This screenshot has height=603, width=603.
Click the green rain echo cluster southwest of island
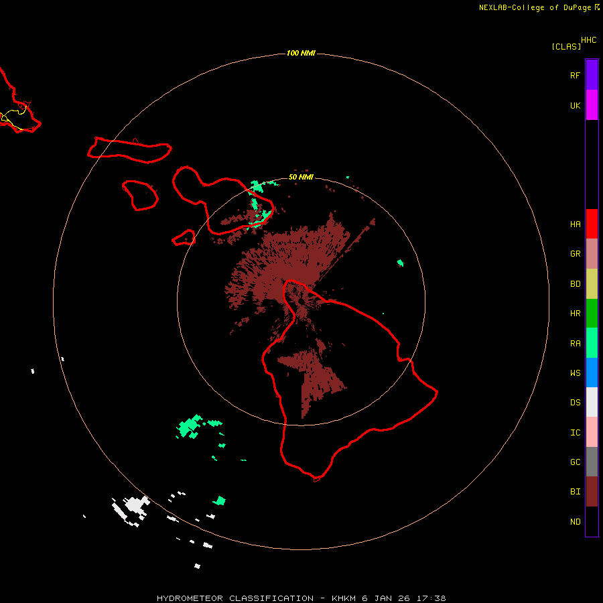point(190,427)
